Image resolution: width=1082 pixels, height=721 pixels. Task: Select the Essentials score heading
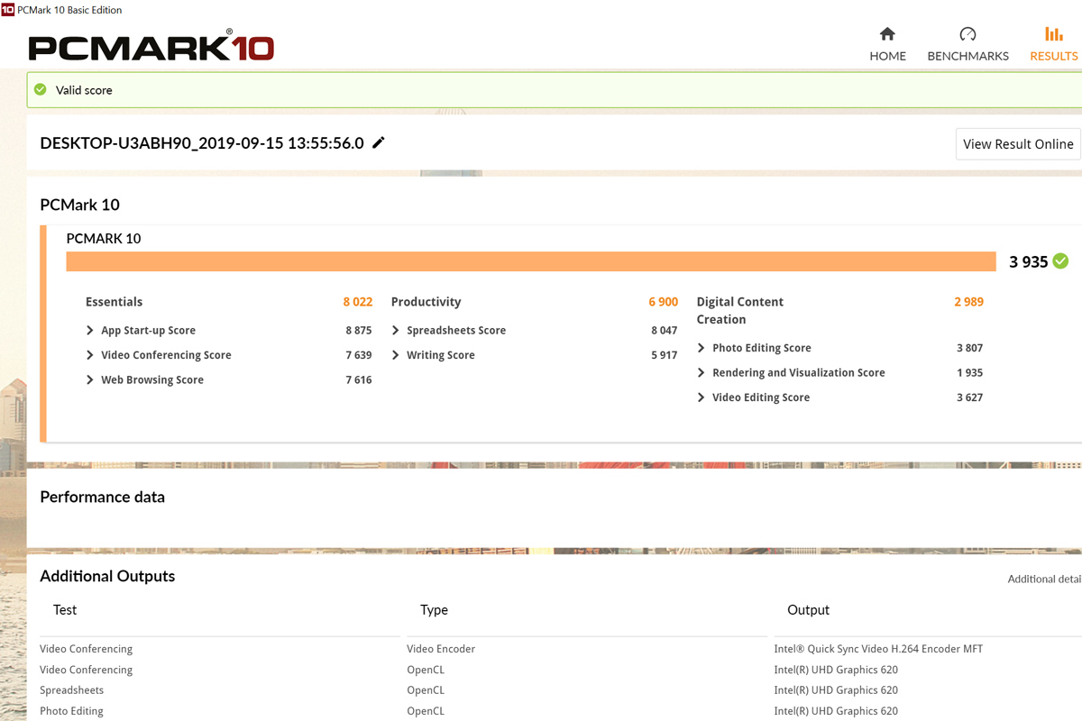point(114,302)
